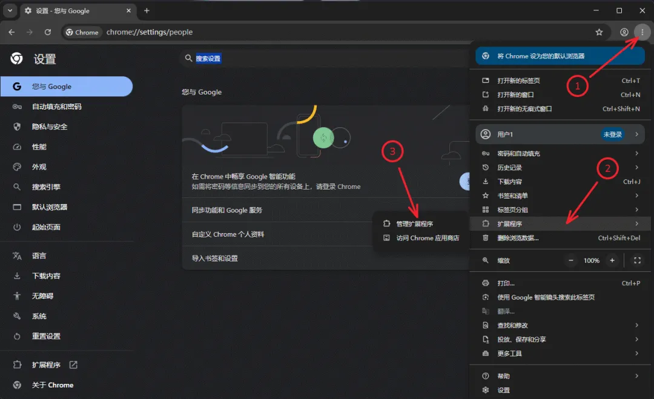The height and width of the screenshot is (399, 654).
Task: Click the Chrome site info chip
Action: tap(82, 32)
